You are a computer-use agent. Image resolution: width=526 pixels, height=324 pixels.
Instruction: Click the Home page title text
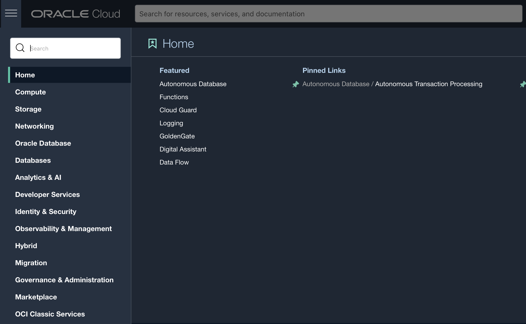(178, 44)
